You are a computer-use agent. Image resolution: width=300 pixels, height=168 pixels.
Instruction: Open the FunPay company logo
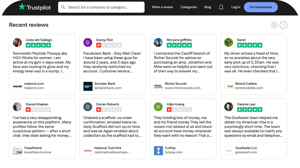(x=158, y=151)
